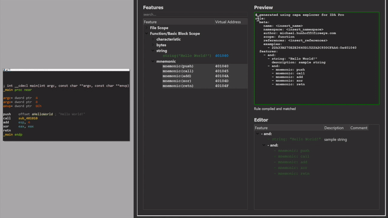
Task: Select string: "Hello World!" row in Editor
Action: (x=294, y=140)
